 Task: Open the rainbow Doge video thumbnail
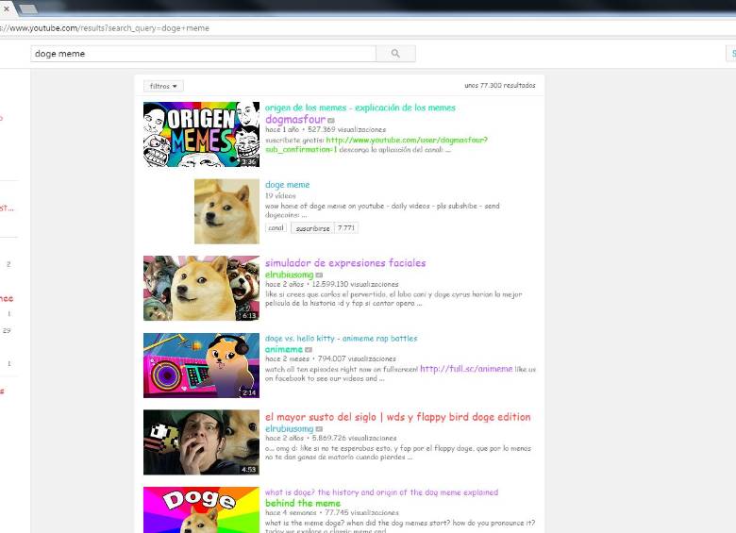pyautogui.click(x=201, y=510)
